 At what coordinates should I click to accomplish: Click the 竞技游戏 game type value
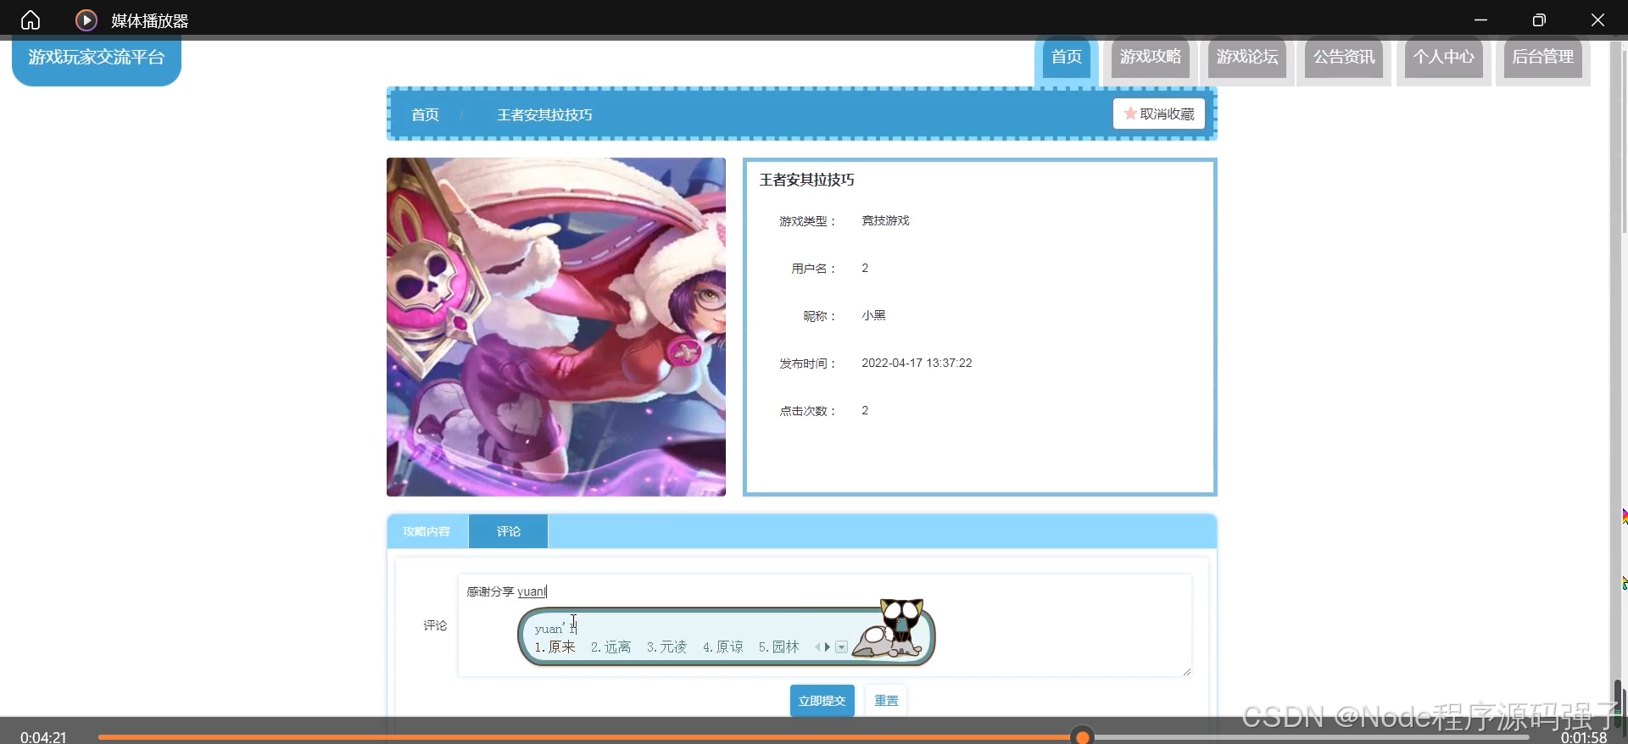(885, 220)
